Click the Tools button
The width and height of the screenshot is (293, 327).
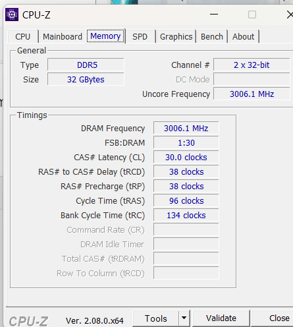[x=156, y=318]
